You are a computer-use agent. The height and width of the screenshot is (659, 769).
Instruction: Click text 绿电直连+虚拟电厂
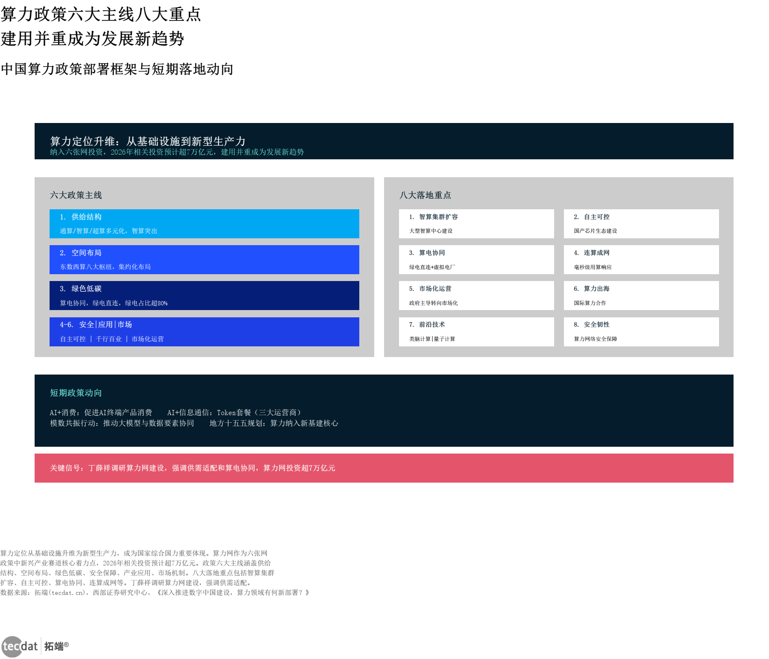click(x=432, y=267)
